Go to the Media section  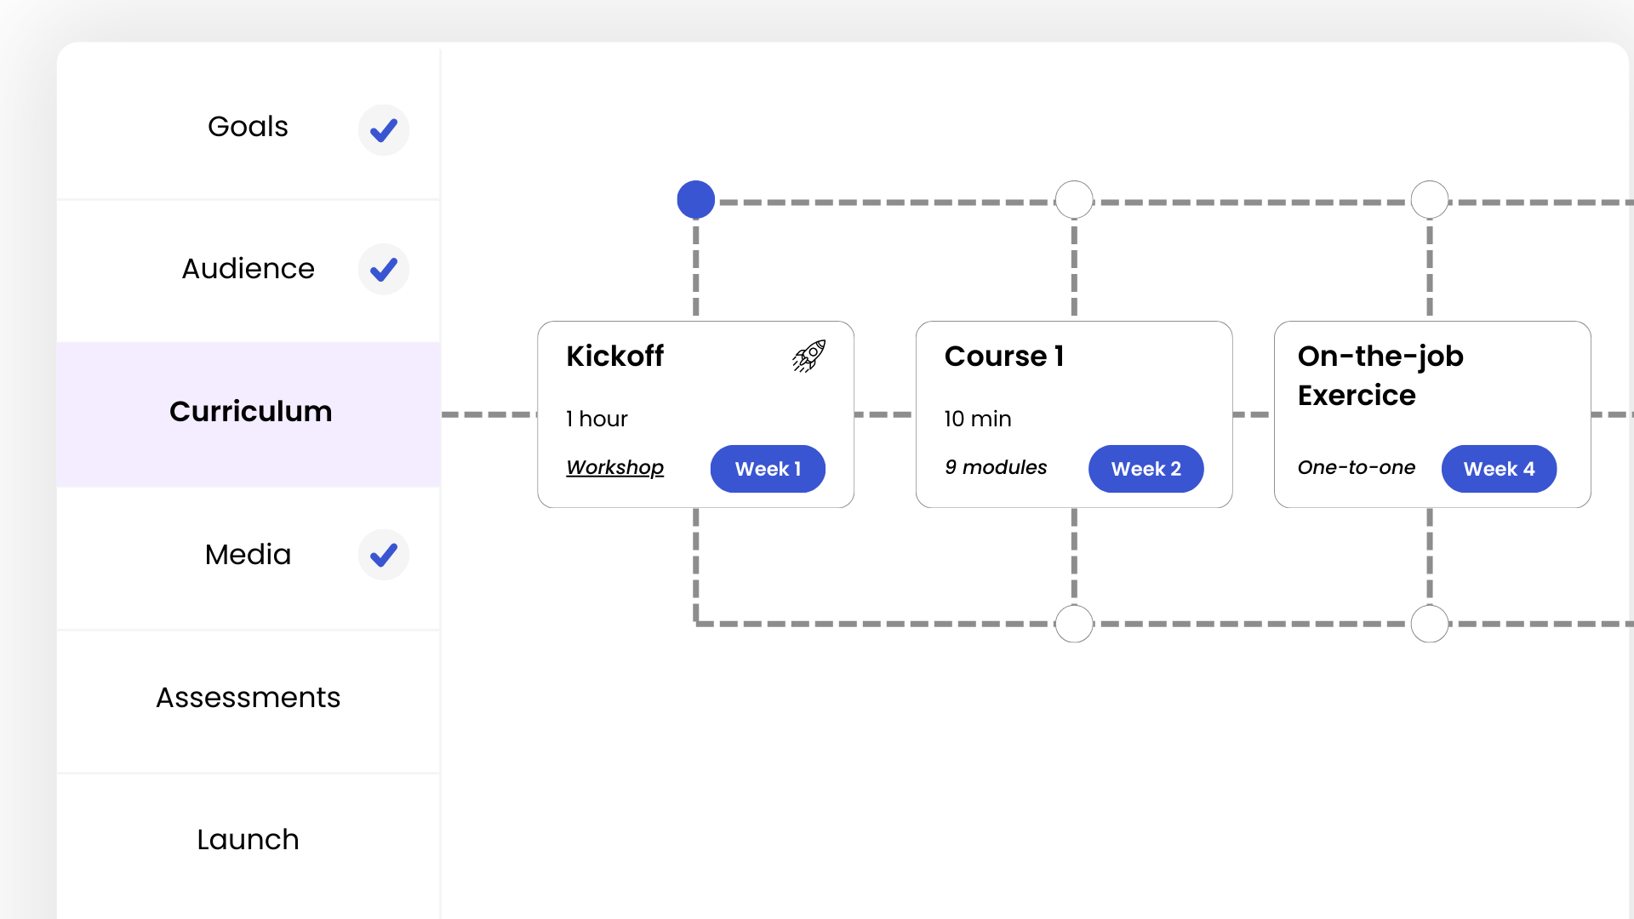click(x=248, y=555)
